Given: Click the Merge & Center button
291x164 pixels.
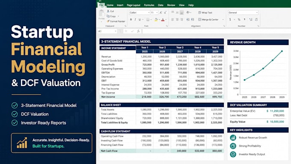Looking at the screenshot, I should [x=208, y=20].
